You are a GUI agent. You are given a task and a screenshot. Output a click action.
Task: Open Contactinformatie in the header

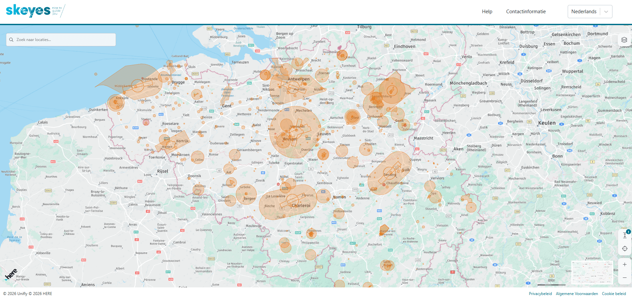(526, 12)
